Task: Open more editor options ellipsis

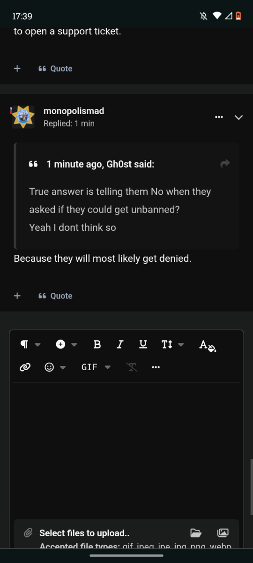Action: tap(156, 367)
